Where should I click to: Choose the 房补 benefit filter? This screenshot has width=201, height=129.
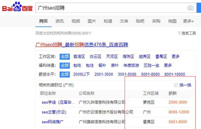[x=115, y=65]
